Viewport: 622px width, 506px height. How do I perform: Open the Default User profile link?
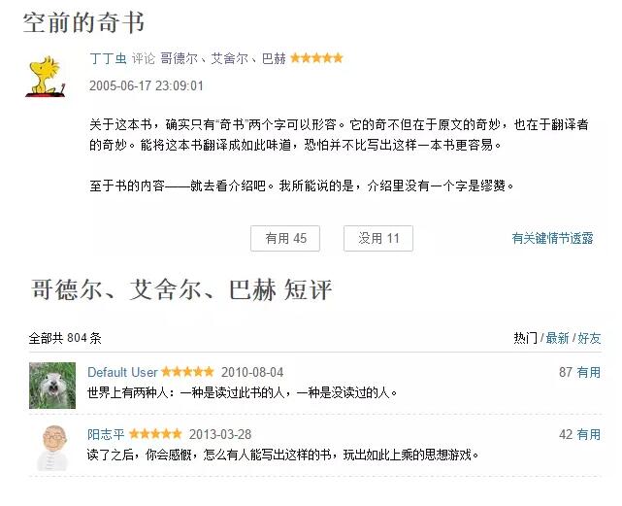[122, 372]
